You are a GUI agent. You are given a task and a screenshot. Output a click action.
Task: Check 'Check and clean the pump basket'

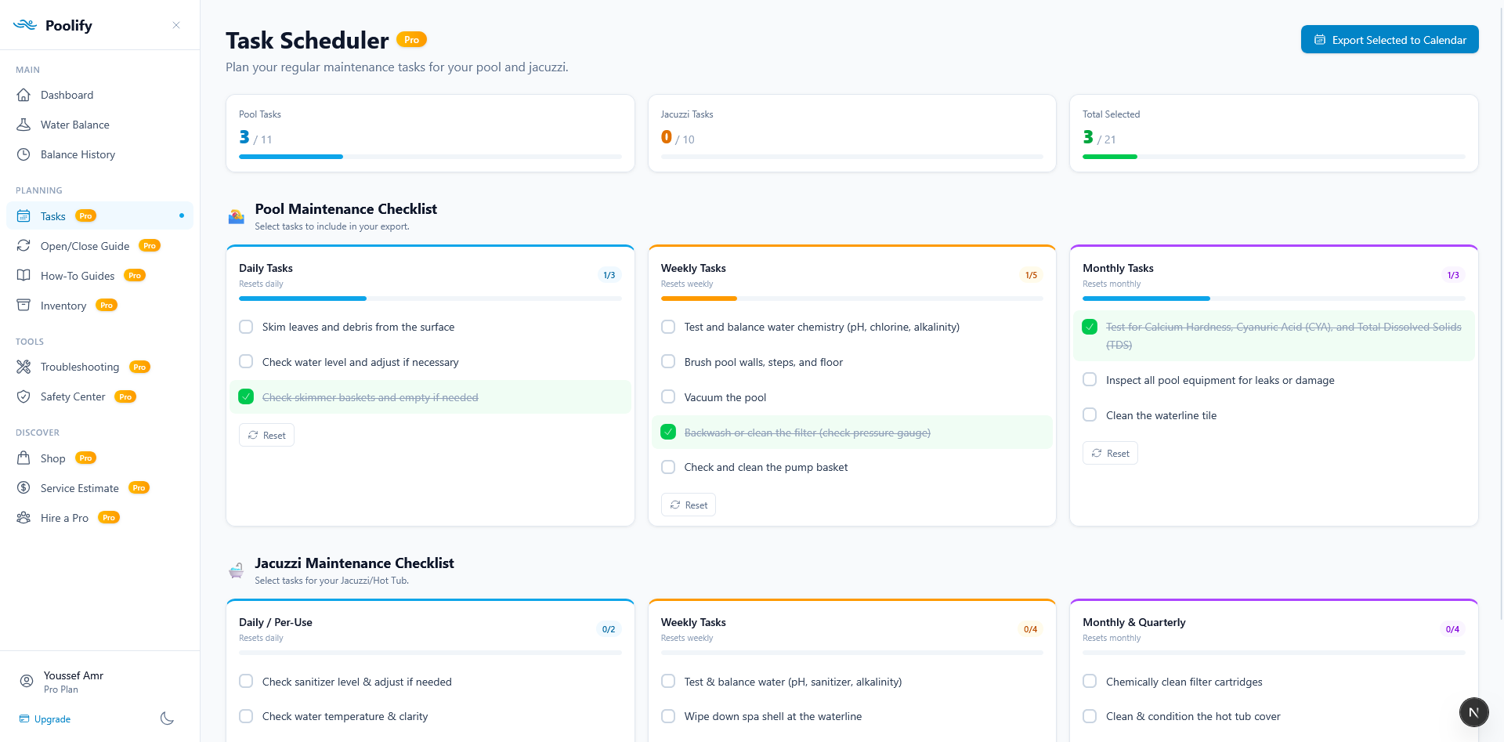[x=668, y=467]
